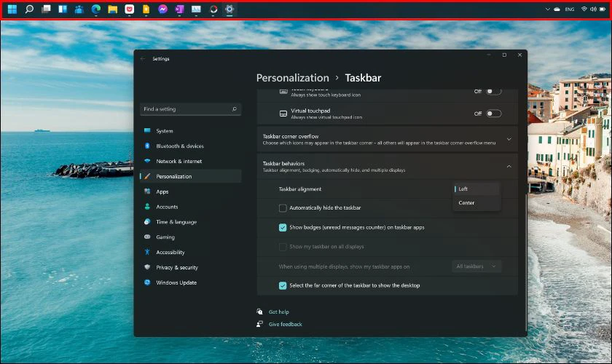Screen dimensions: 612x364
Task: Click Personalization in the breadcrumb
Action: (292, 78)
